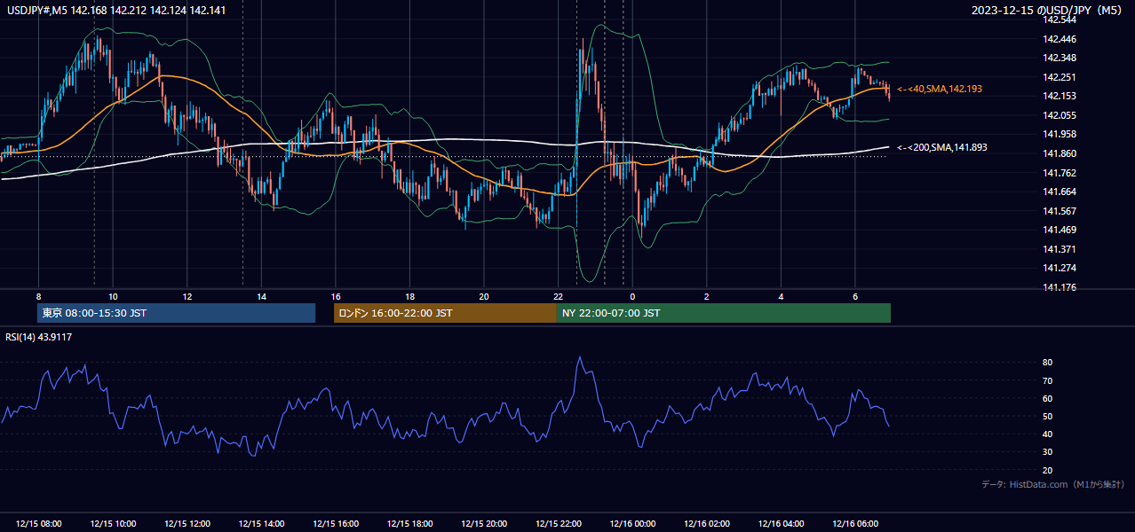Click price level 141.762 on the axis
The width and height of the screenshot is (1135, 532).
1060,173
